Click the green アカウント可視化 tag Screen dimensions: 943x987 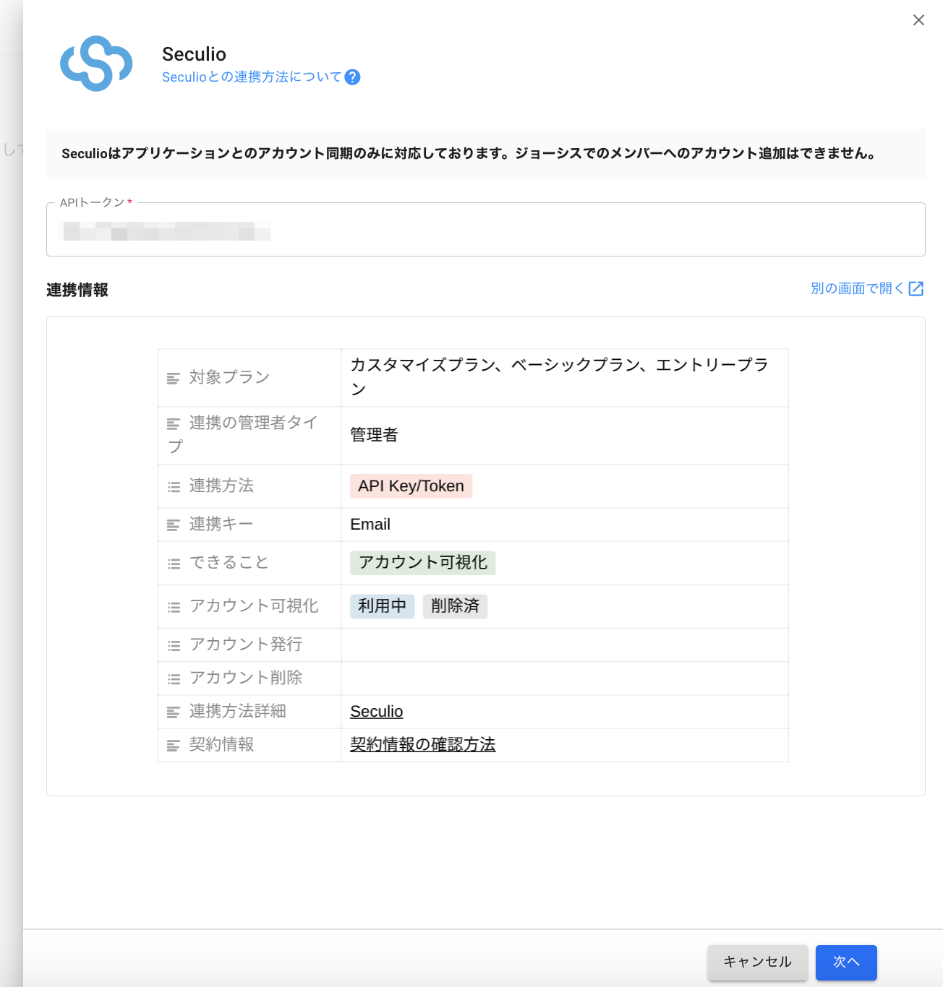(x=422, y=563)
